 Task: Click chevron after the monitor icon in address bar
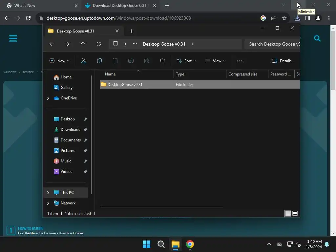coord(125,44)
